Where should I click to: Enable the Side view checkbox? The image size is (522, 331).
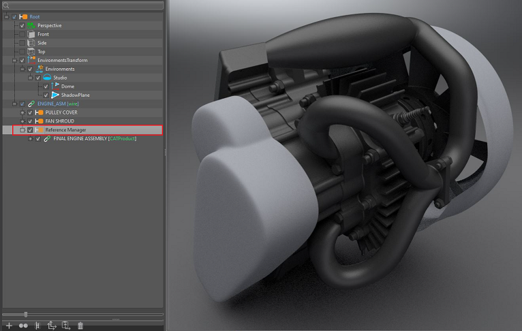[x=22, y=43]
